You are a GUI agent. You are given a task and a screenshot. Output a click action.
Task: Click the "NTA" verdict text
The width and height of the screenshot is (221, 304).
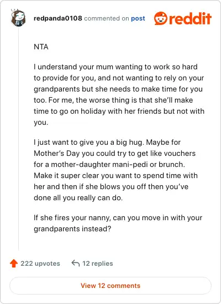pyautogui.click(x=41, y=47)
